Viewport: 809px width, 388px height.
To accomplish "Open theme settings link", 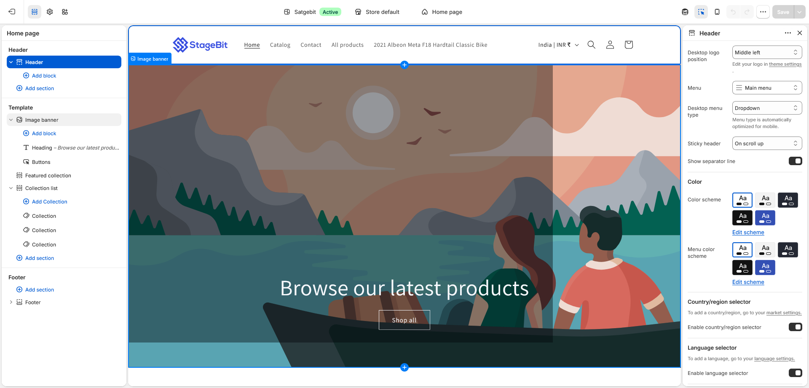I will click(785, 64).
